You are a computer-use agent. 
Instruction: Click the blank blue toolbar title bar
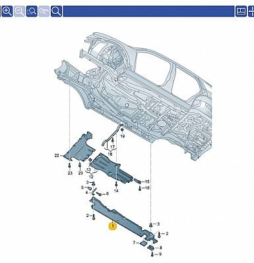148,11
